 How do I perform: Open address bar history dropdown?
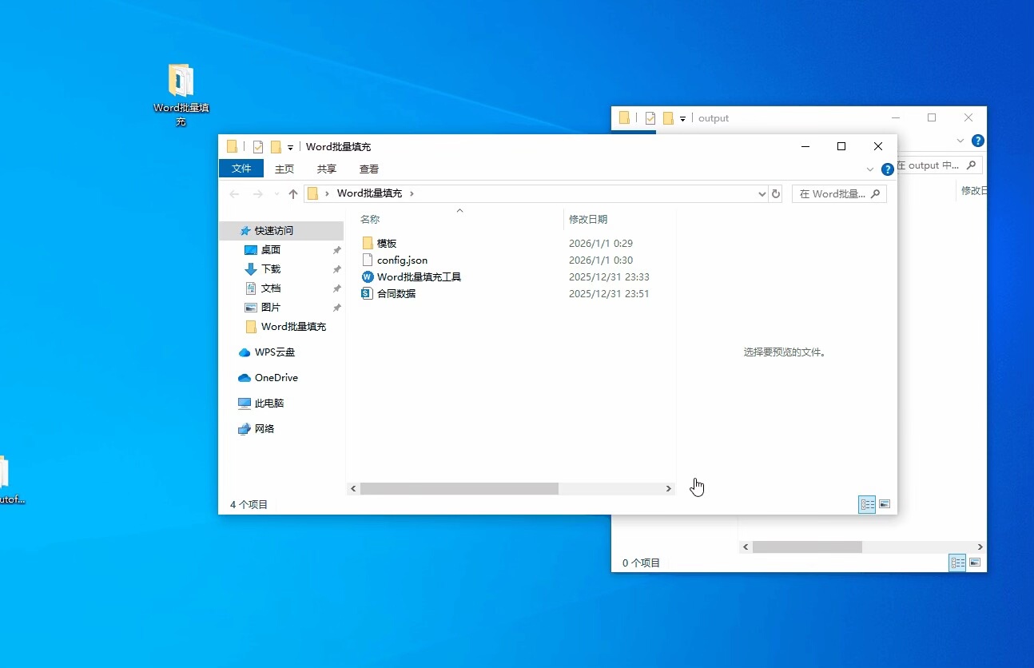762,194
